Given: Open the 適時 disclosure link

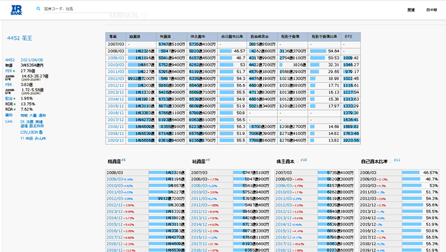Looking at the screenshot, I should point(42,115).
